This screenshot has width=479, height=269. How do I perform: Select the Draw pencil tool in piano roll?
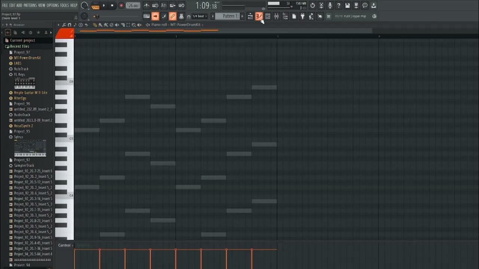(x=95, y=25)
